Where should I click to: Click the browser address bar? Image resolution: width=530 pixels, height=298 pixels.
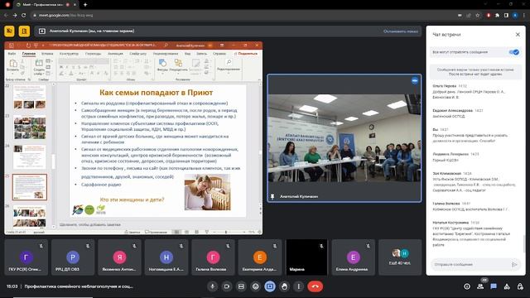[x=243, y=15]
